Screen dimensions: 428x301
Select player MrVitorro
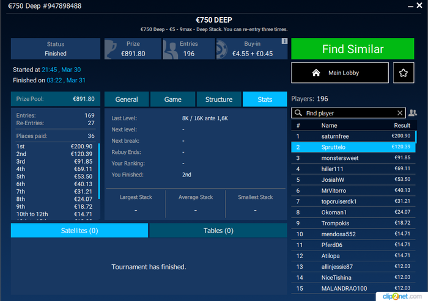[353, 190]
